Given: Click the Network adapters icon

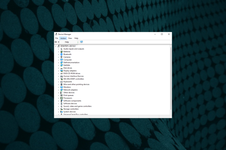Looking at the screenshot, I should (61, 90).
